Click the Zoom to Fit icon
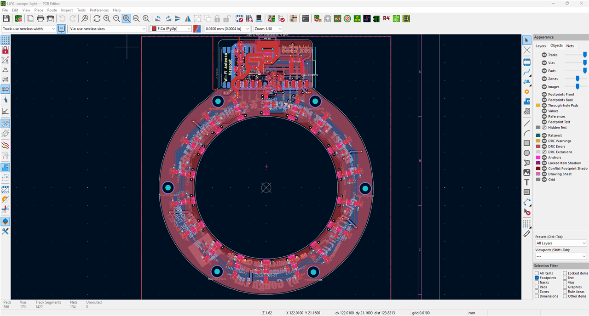589x316 pixels. (x=126, y=18)
